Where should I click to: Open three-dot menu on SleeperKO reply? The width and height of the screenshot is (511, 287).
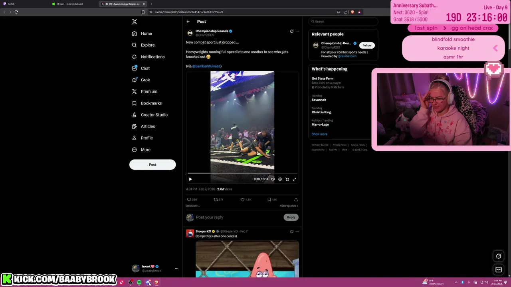click(297, 232)
